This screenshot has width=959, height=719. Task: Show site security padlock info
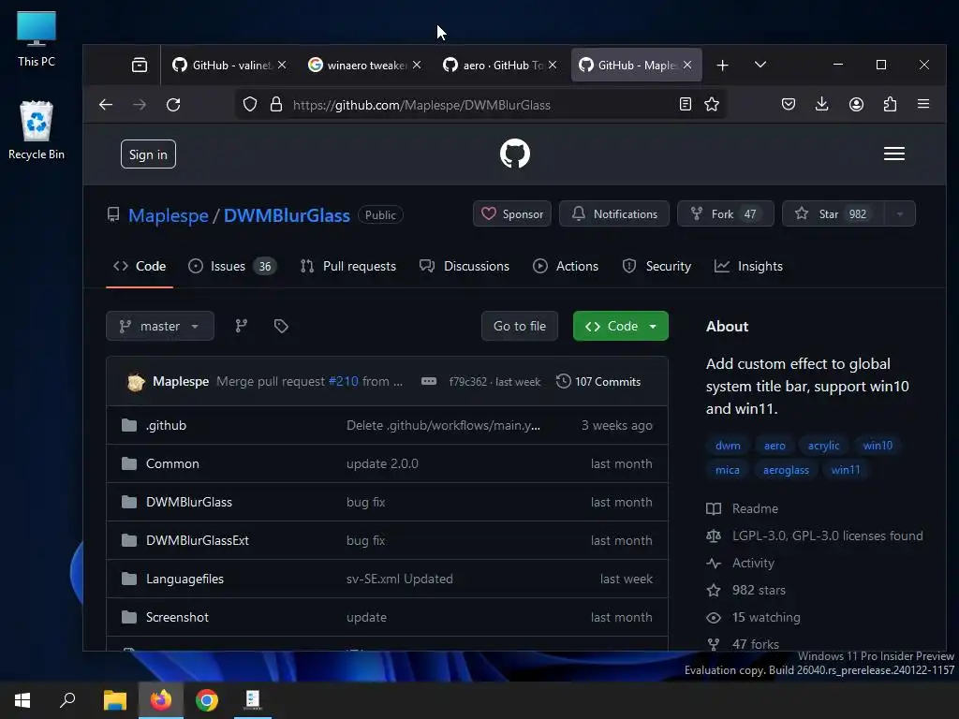tap(276, 105)
